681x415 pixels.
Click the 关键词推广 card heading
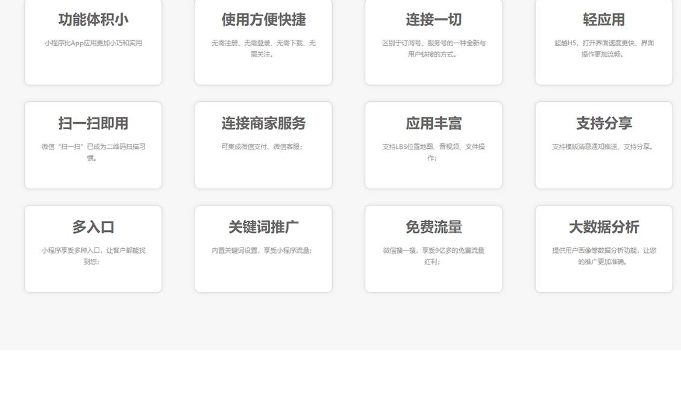point(263,227)
